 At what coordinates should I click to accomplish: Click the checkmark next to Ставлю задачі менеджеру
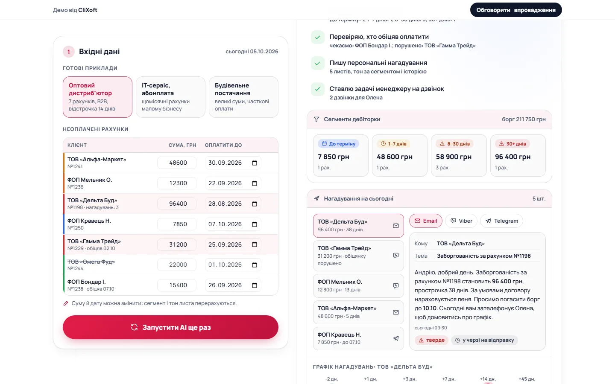[317, 89]
